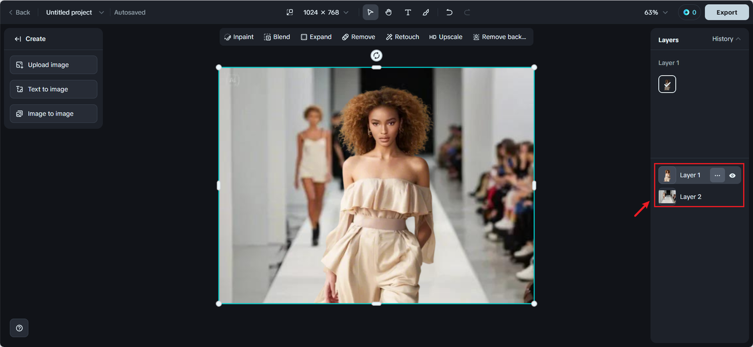The image size is (753, 347).
Task: Go back using the Back button
Action: 19,12
